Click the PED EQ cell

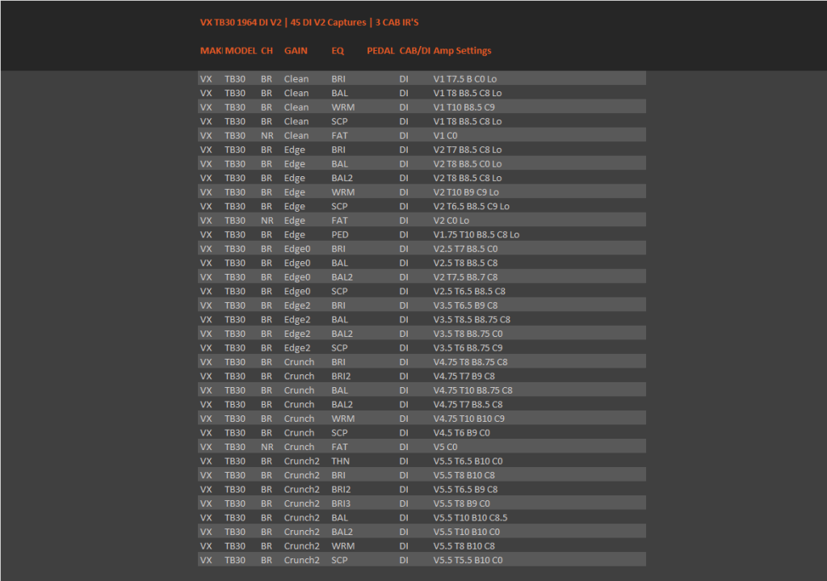[340, 235]
